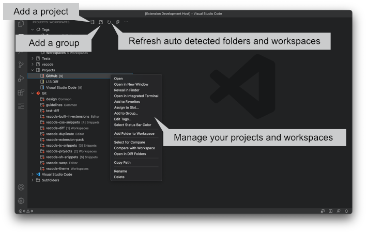Image resolution: width=367 pixels, height=234 pixels.
Task: Open the Manage gear icon
Action: click(x=21, y=201)
